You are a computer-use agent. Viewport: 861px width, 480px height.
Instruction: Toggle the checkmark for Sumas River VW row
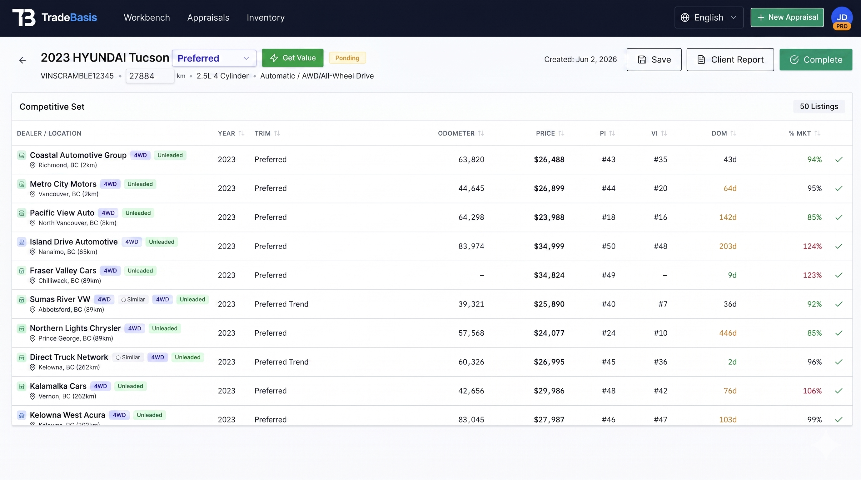pyautogui.click(x=839, y=304)
